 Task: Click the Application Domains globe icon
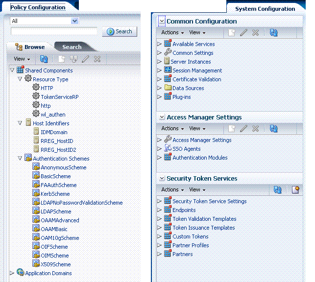[20, 272]
